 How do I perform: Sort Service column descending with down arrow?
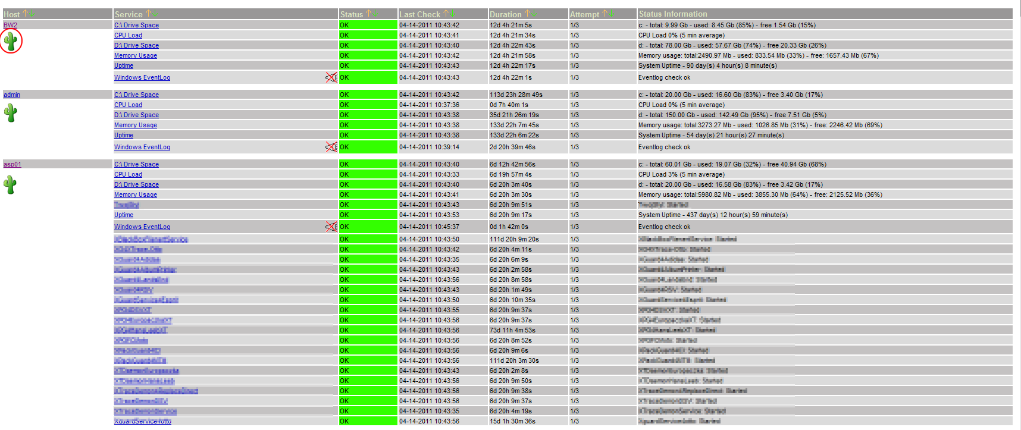pyautogui.click(x=155, y=14)
